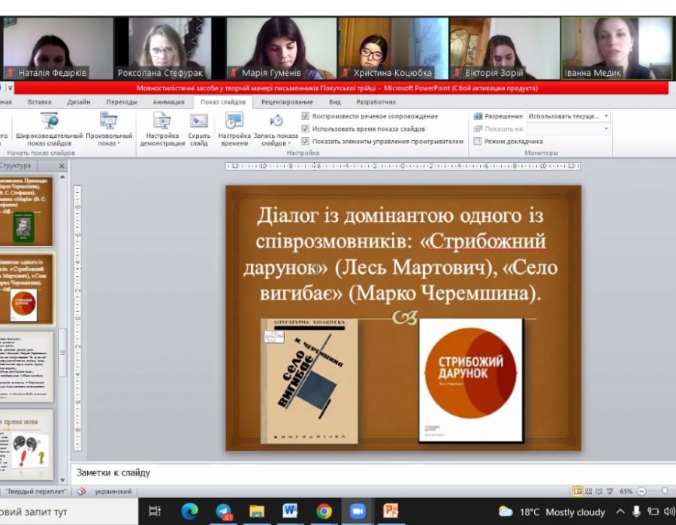Expand the Разрешение dropdown
Image resolution: width=676 pixels, height=525 pixels.
click(x=606, y=116)
